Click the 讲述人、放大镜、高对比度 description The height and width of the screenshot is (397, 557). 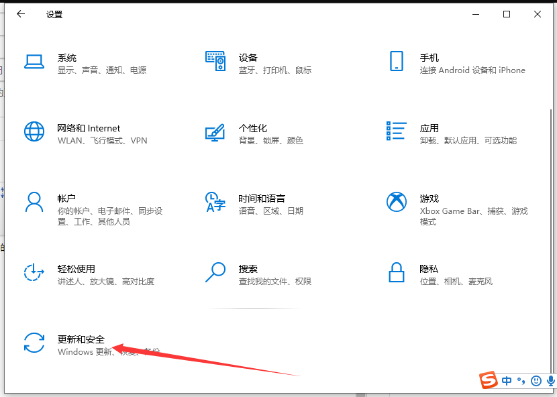(106, 282)
